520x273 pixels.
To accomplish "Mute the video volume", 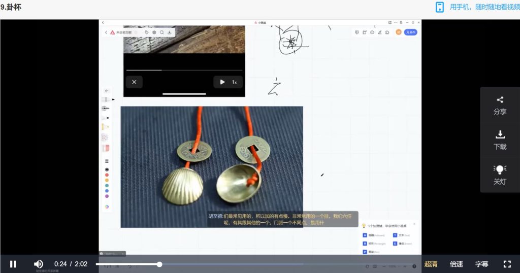I will click(39, 264).
